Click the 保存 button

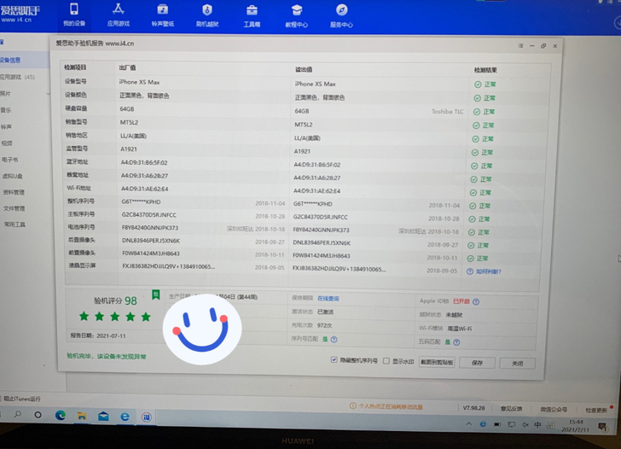tap(477, 363)
